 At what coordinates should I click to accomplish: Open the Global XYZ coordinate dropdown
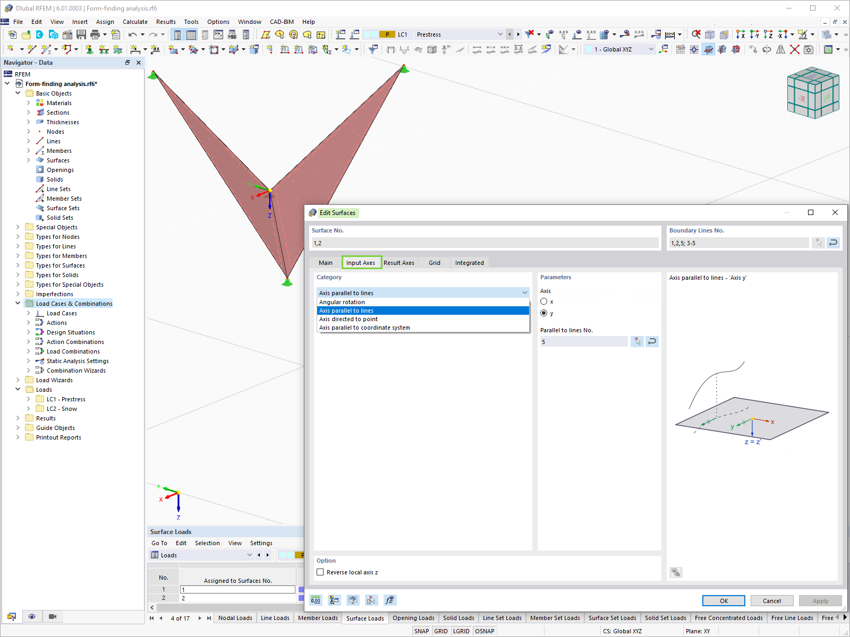coord(619,49)
